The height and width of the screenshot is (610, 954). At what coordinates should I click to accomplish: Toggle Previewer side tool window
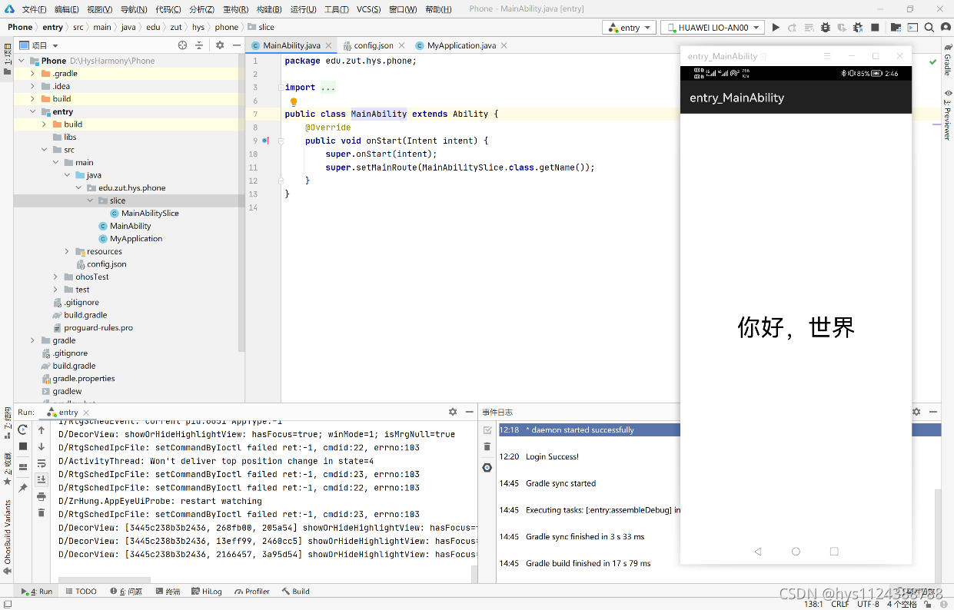947,115
